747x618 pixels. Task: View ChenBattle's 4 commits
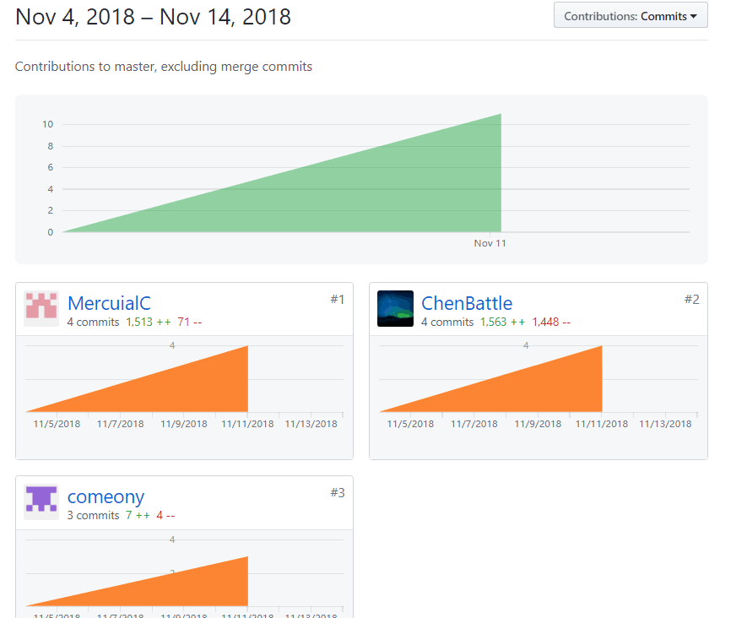[447, 323]
